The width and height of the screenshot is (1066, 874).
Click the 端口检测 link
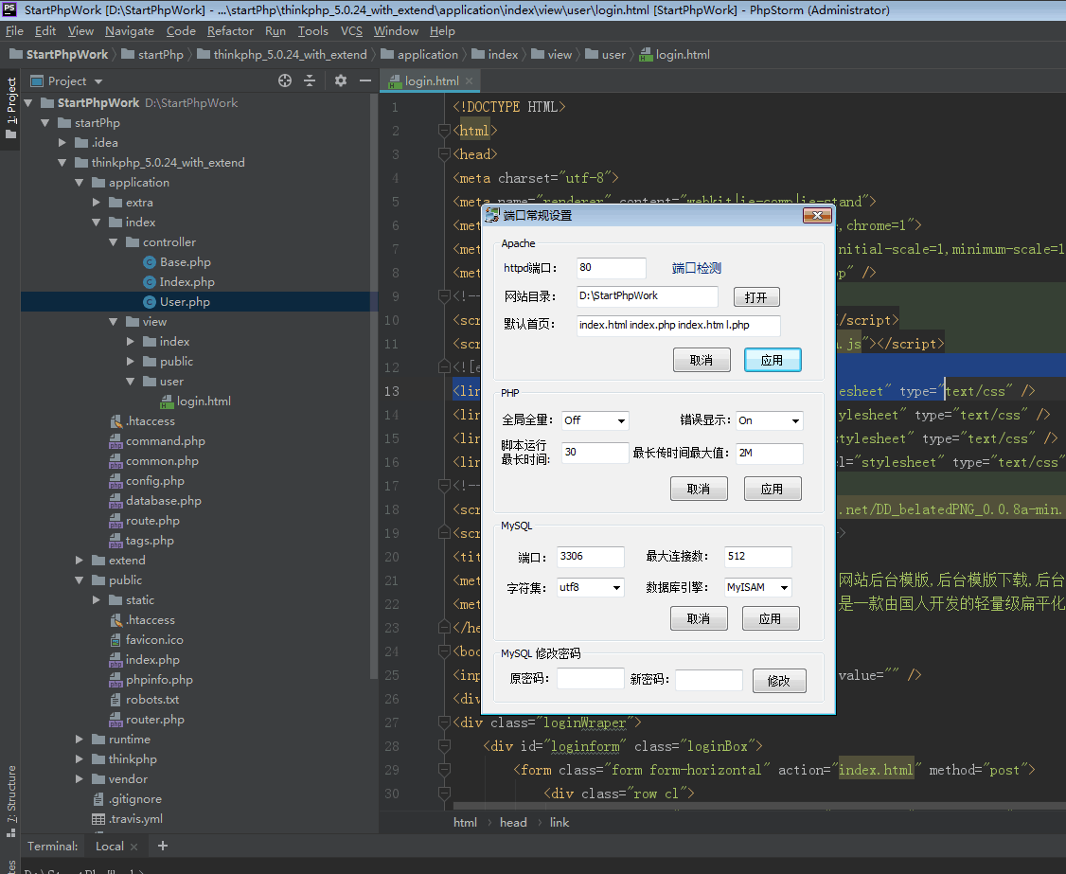pyautogui.click(x=697, y=269)
